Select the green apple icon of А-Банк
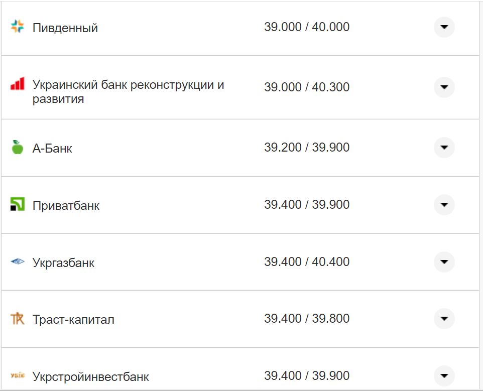Viewport: 483px width, 391px height. click(17, 147)
